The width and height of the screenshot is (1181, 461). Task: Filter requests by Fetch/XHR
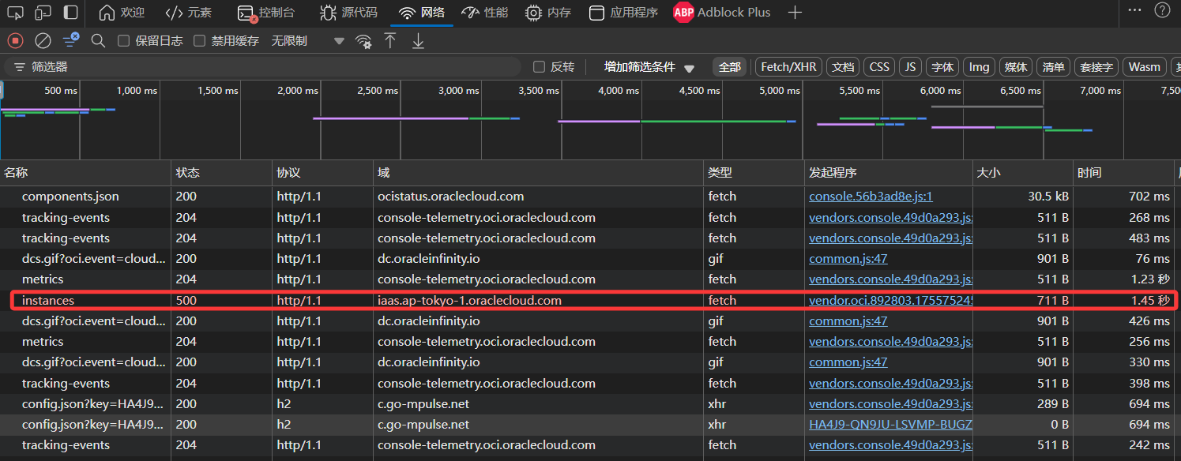[x=788, y=67]
